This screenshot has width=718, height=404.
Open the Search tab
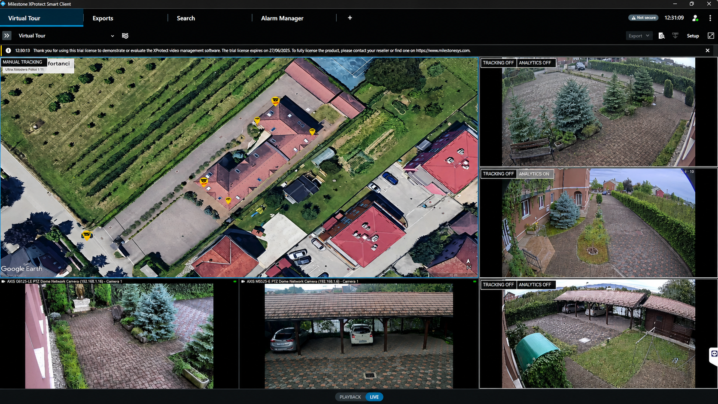tap(186, 18)
